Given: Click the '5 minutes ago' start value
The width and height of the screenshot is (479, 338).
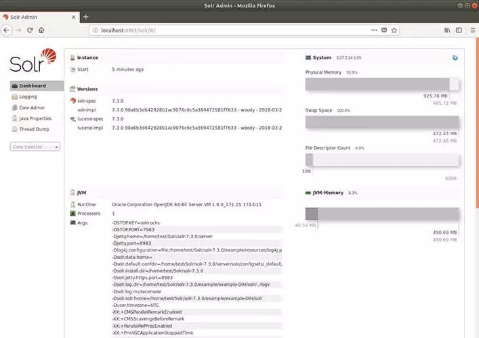Looking at the screenshot, I should (x=127, y=70).
